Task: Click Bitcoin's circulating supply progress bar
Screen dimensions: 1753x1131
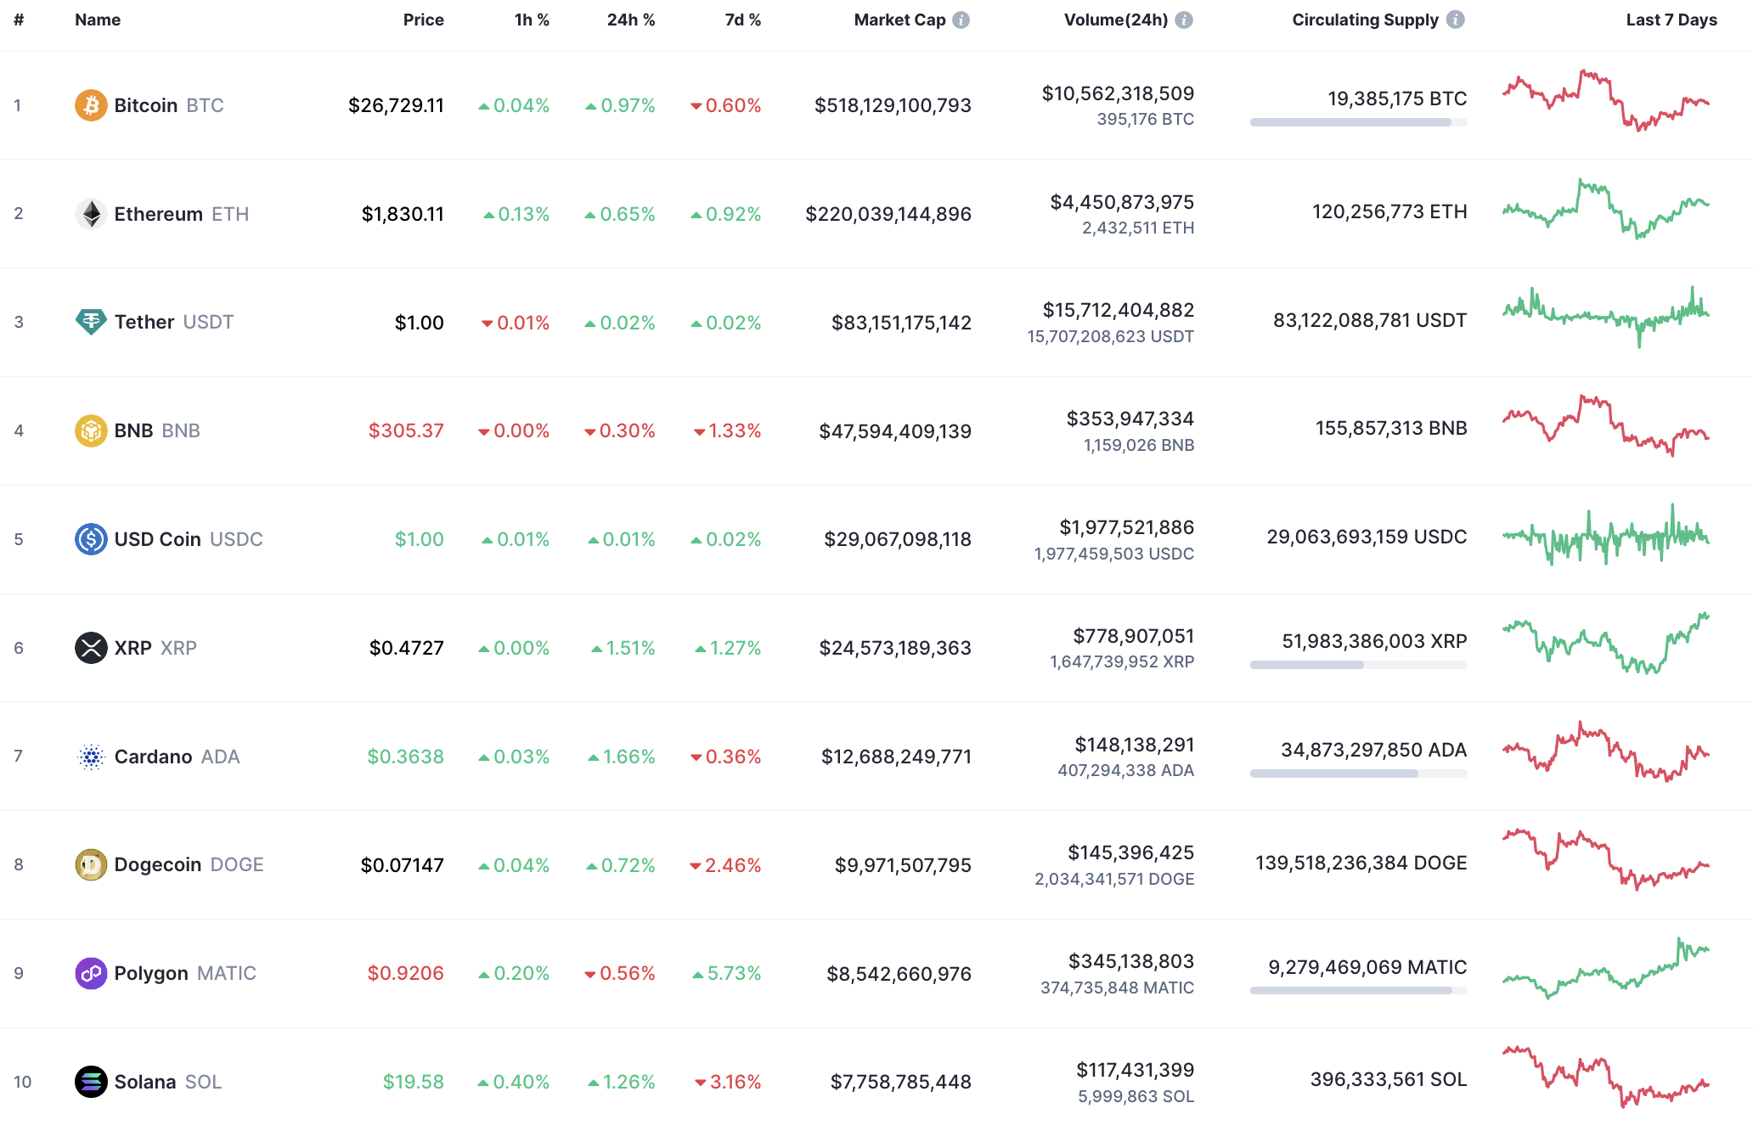Action: (1357, 121)
